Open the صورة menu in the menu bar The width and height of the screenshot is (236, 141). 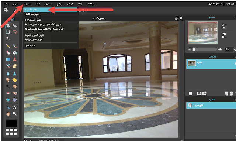click(x=27, y=4)
